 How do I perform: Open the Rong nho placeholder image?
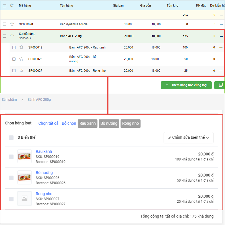pyautogui.click(x=25, y=198)
